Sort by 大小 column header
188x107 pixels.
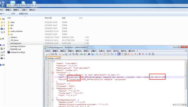[x=81, y=18]
